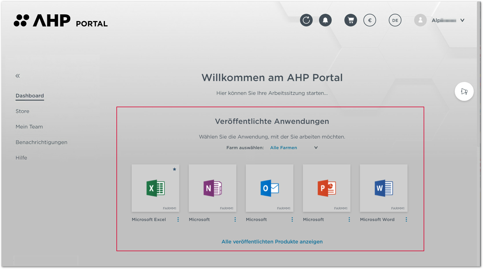Click the megaphone announcement button
This screenshot has height=269, width=483.
tap(464, 91)
